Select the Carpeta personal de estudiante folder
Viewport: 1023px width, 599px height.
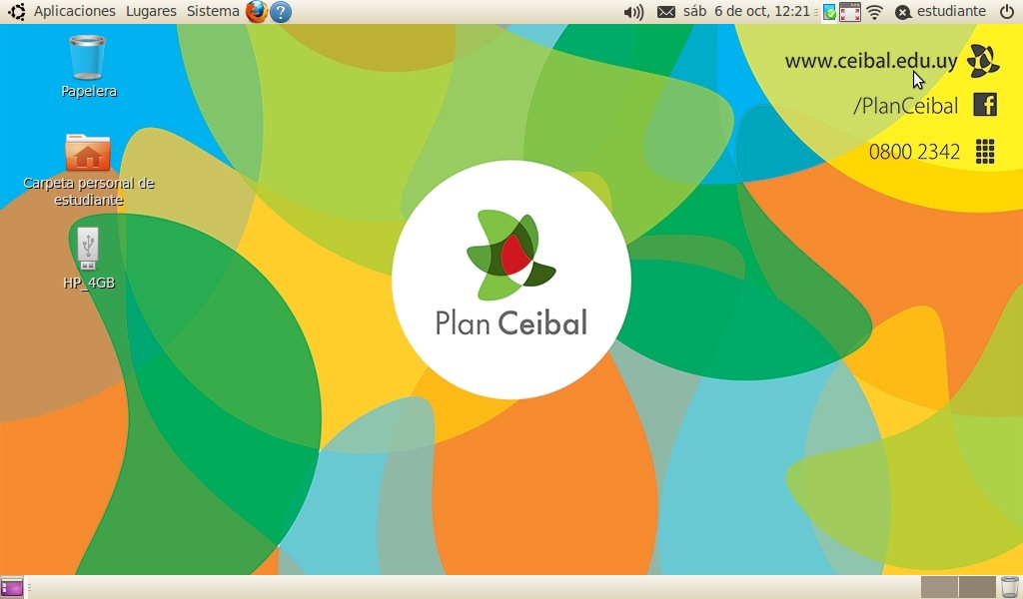(88, 170)
